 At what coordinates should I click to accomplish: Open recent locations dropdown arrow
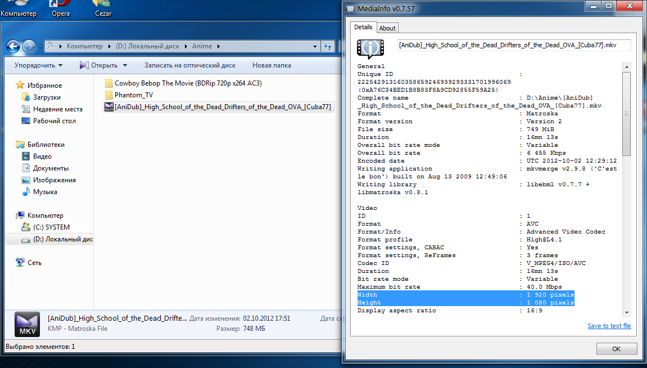click(40, 47)
